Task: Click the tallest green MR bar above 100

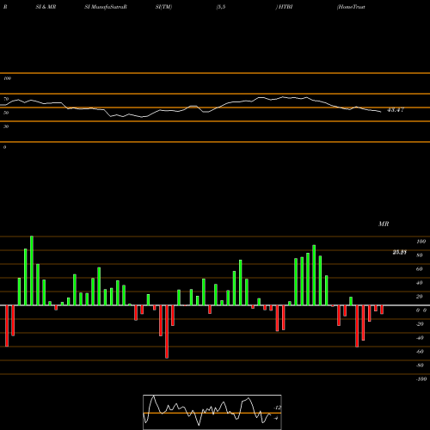Action: [32, 271]
